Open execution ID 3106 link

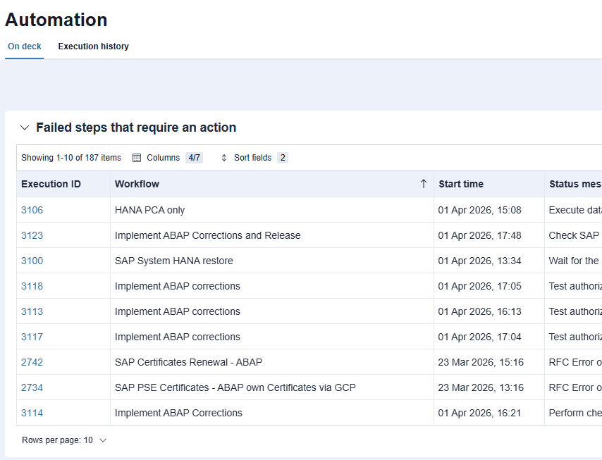click(x=32, y=210)
